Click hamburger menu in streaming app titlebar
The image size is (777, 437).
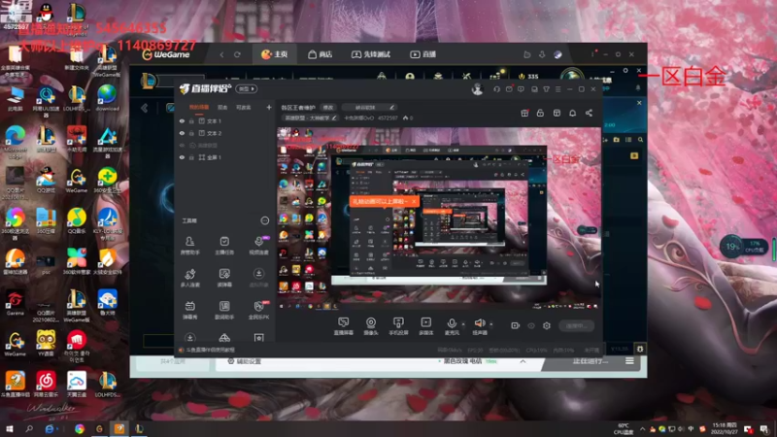(x=557, y=89)
